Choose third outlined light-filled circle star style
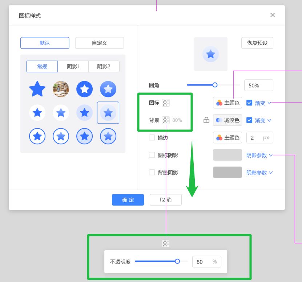 [x=84, y=136]
